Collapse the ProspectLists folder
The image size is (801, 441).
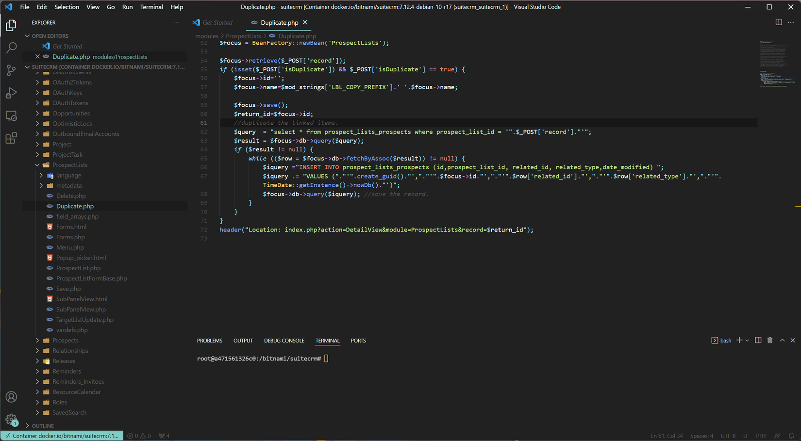point(69,165)
